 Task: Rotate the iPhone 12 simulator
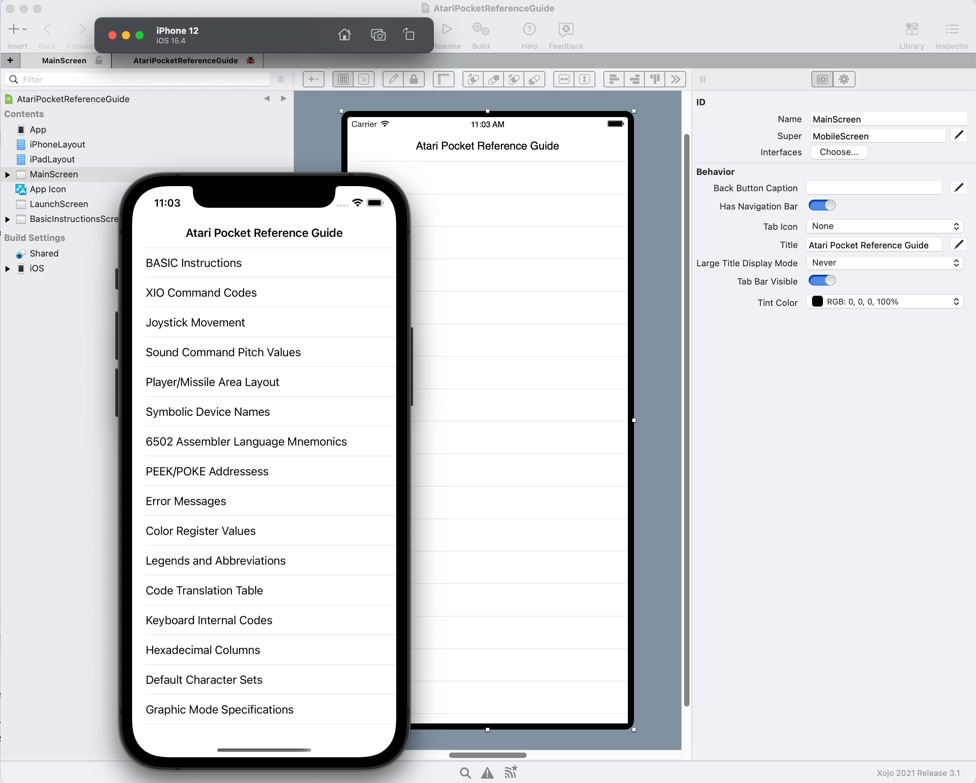coord(409,35)
